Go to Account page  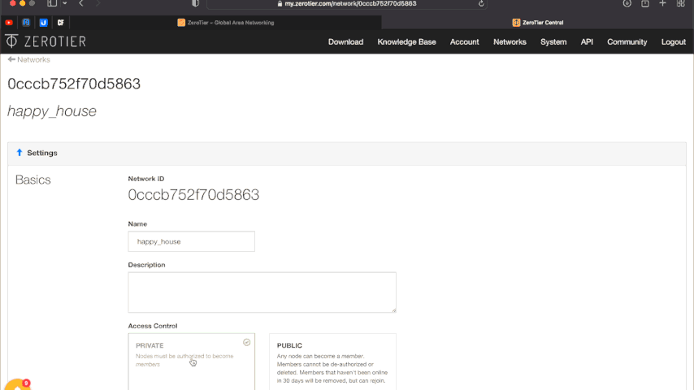click(x=464, y=42)
